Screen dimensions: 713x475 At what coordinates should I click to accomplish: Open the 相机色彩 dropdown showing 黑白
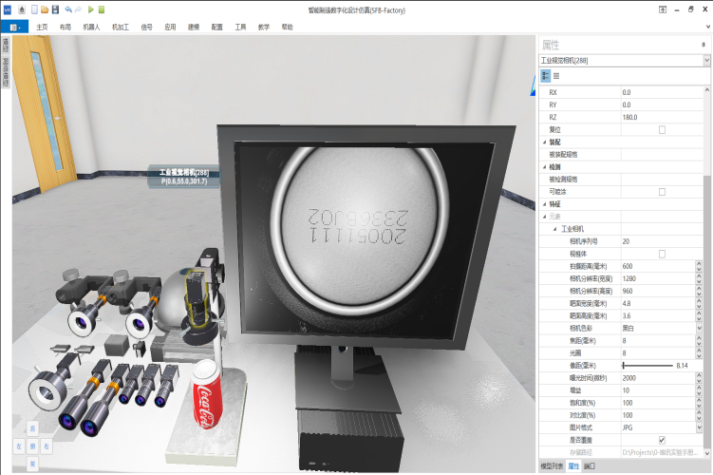[x=699, y=328]
